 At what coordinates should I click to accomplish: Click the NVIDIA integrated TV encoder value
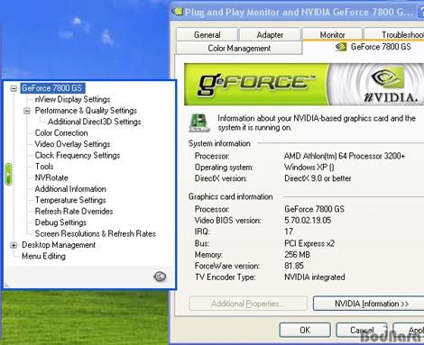pos(315,277)
